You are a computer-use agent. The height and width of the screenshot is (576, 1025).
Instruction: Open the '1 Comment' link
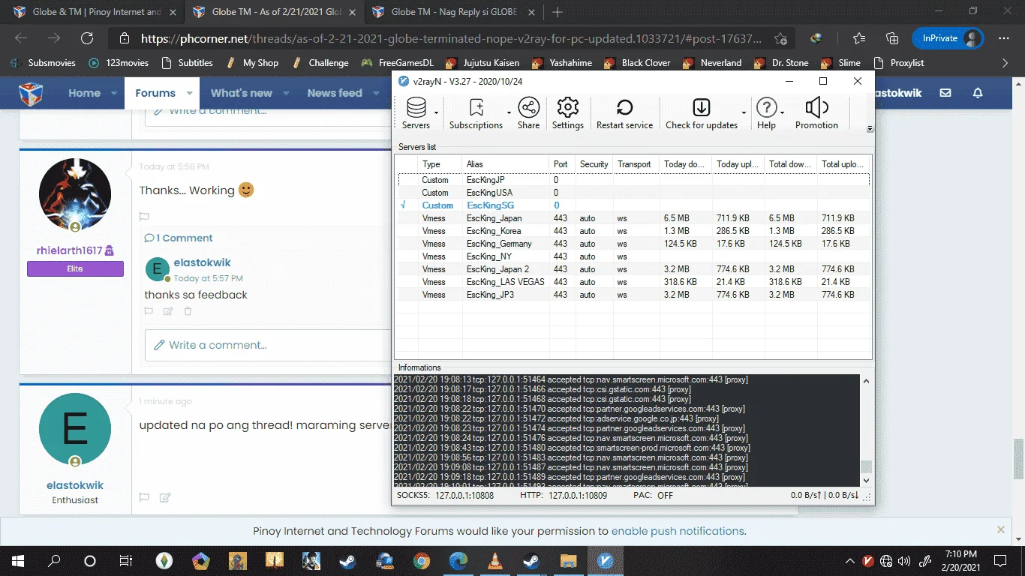(x=179, y=238)
